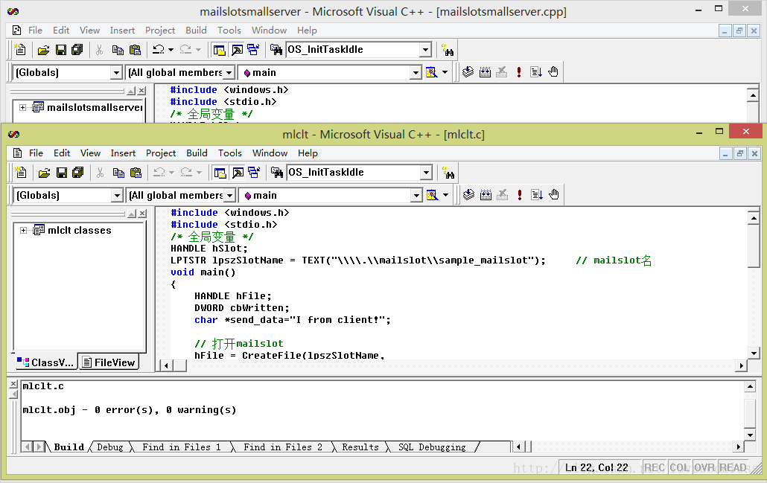Viewport: 767px width, 483px height.
Task: Click output pane scroll up arrow
Action: tap(750, 387)
